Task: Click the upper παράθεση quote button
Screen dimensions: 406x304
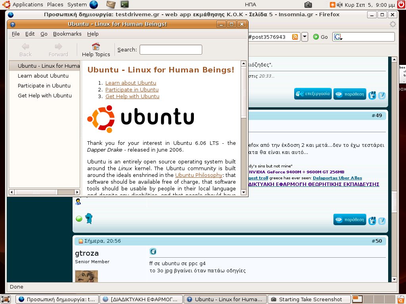Action: [350, 94]
